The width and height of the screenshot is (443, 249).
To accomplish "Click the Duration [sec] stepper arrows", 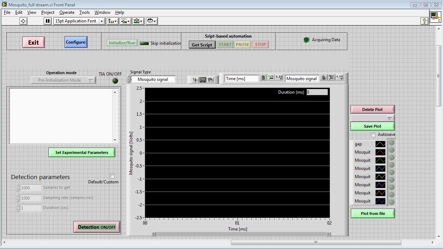I will [17, 208].
